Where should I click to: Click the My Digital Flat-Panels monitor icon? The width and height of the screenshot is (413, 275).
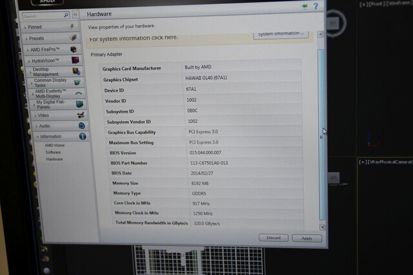coord(79,104)
